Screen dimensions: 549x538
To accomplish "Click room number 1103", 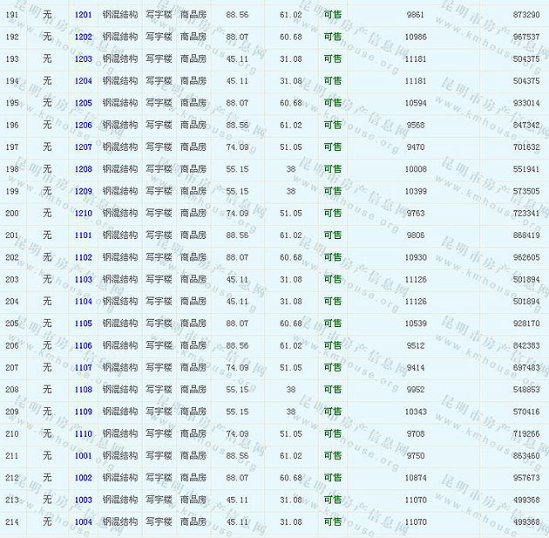I will click(x=83, y=279).
